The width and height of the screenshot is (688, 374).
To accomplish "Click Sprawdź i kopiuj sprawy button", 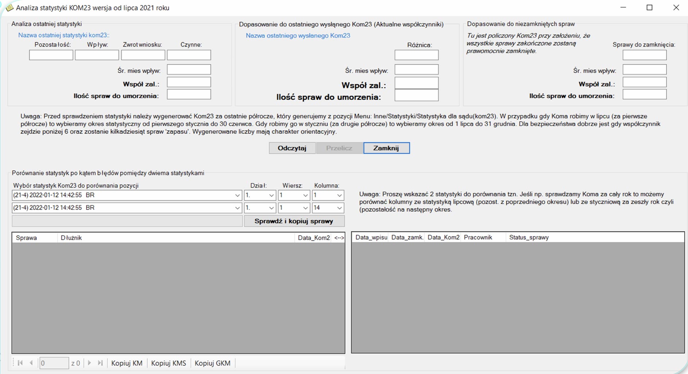I will (294, 221).
